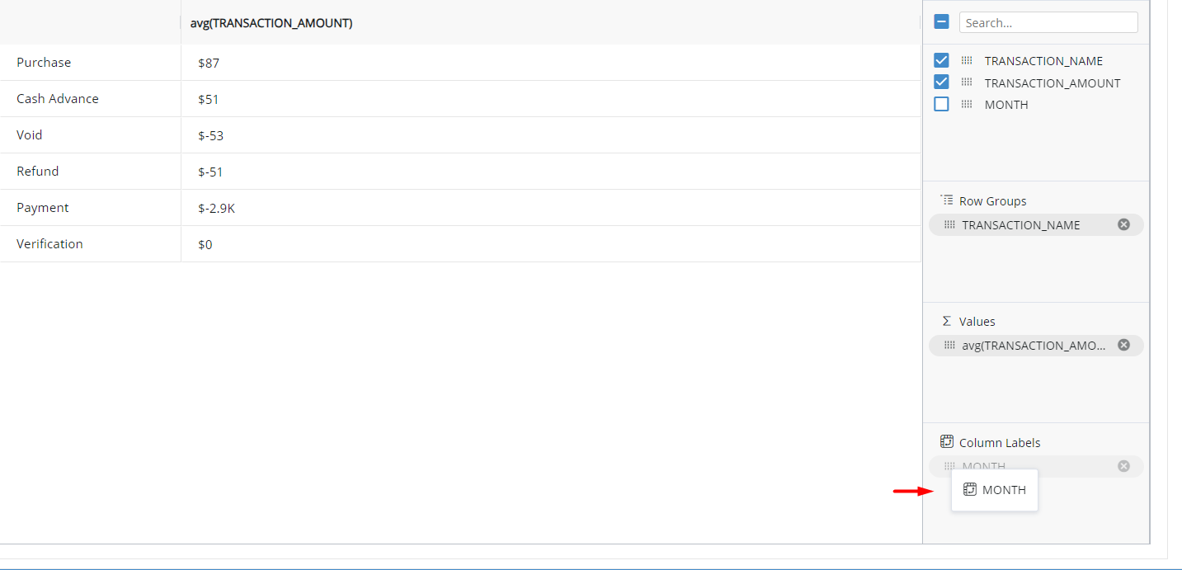
Task: Click the MONTH label in column list
Action: coord(1006,105)
